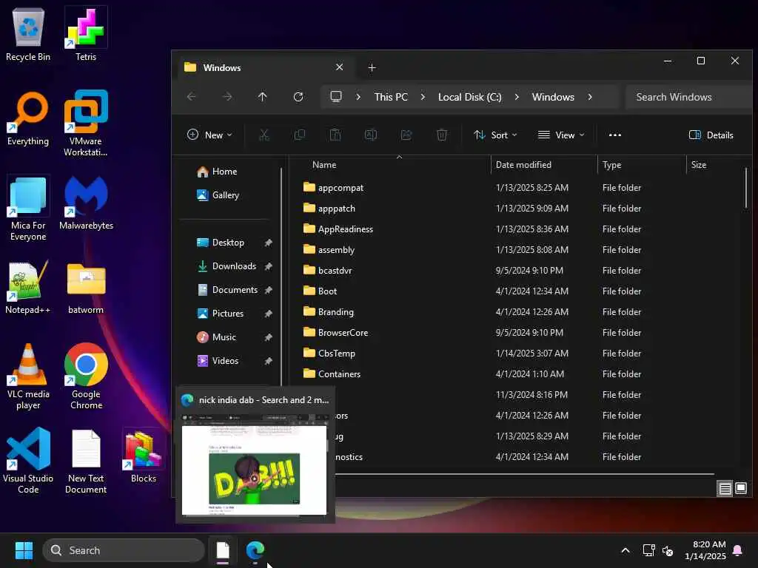Switch to large thumbnails view icon
The height and width of the screenshot is (568, 758).
(x=741, y=488)
